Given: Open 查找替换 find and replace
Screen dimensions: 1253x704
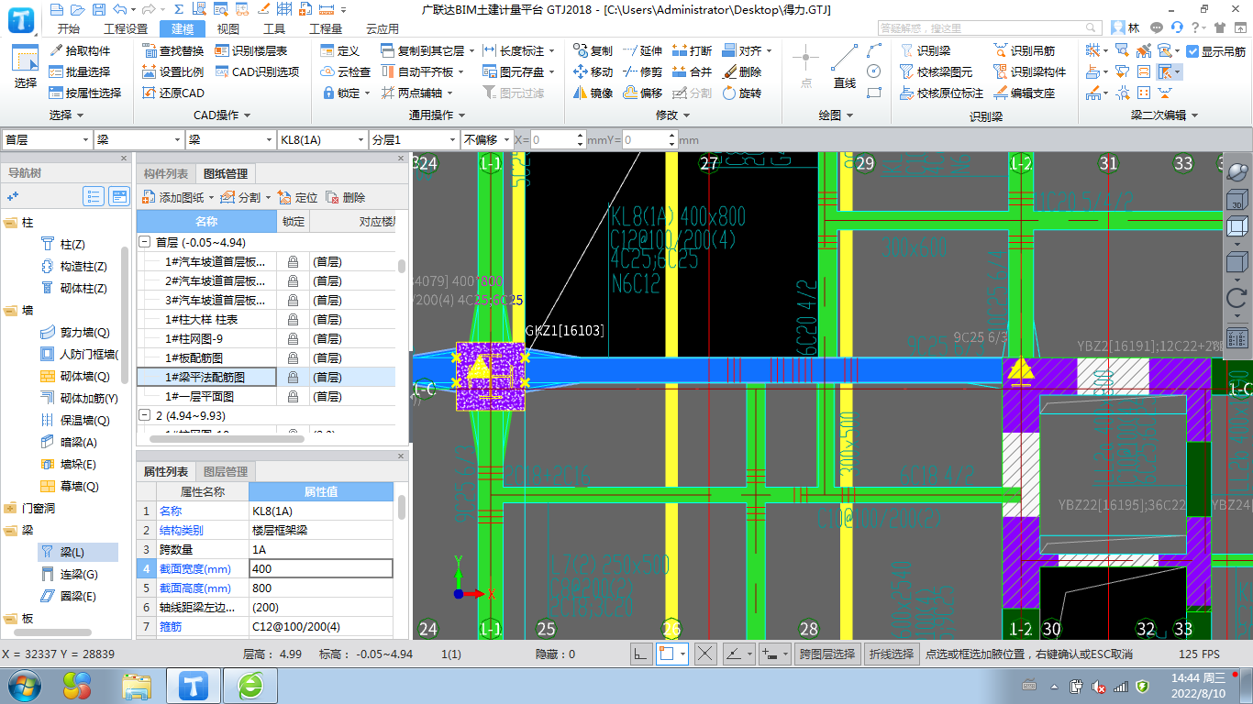Looking at the screenshot, I should click(x=173, y=50).
